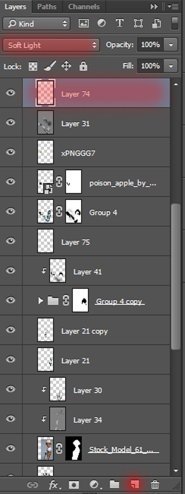Viewport: 185px width, 494px height.
Task: Create a new group folder
Action: [114, 484]
